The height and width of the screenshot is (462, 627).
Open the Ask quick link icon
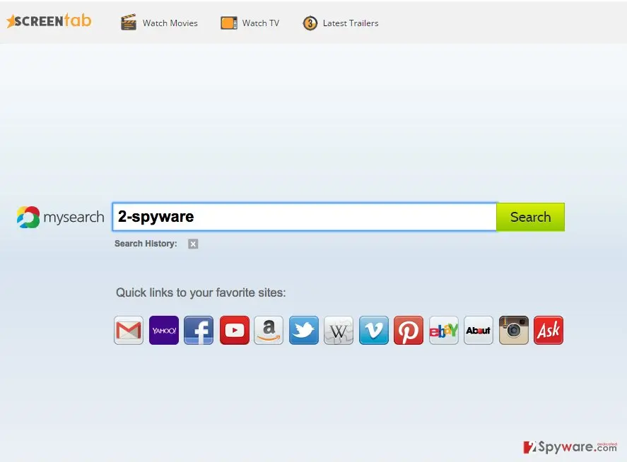[x=549, y=330]
